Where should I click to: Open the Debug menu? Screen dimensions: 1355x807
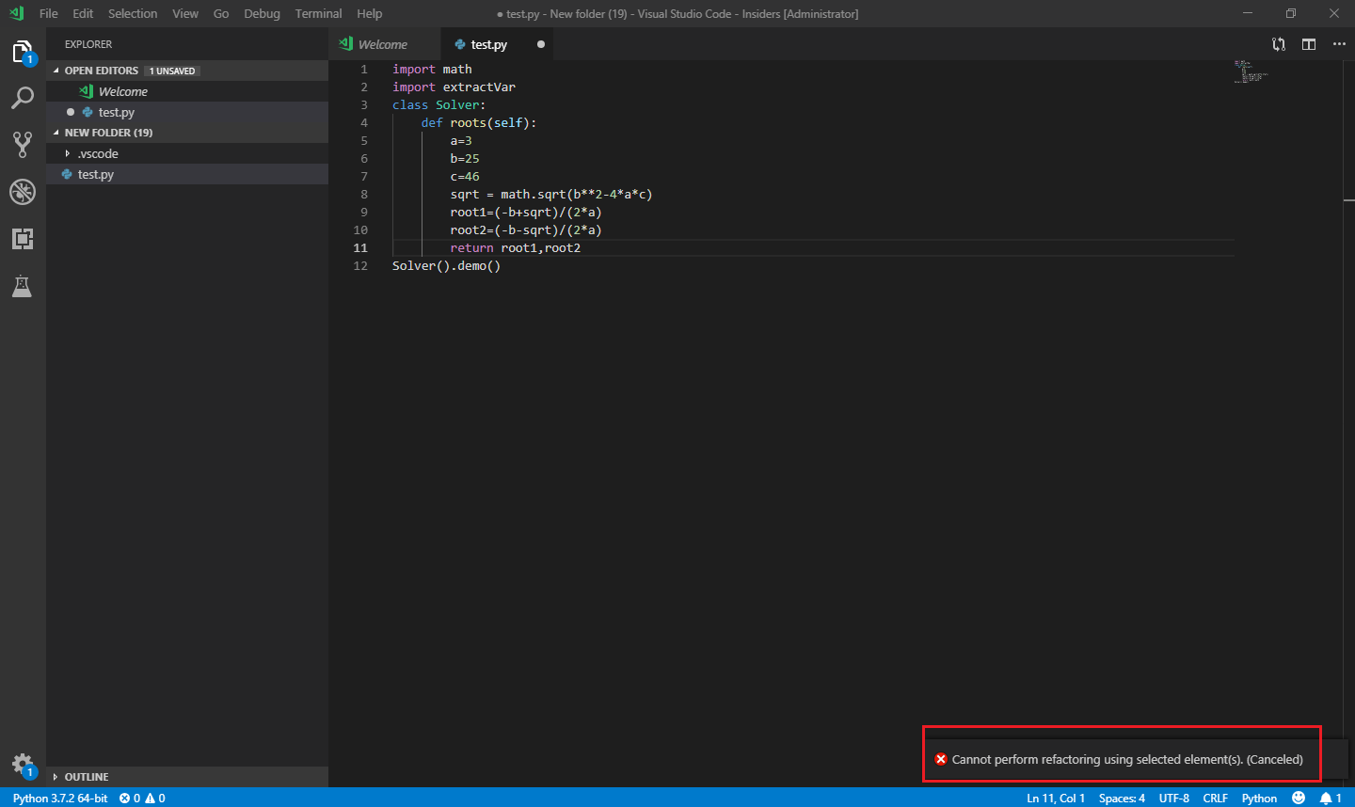point(262,13)
